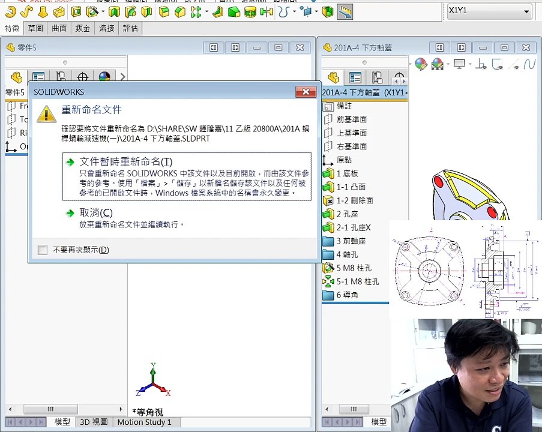Open FeatureManager tab in 零件5 window

(16, 77)
